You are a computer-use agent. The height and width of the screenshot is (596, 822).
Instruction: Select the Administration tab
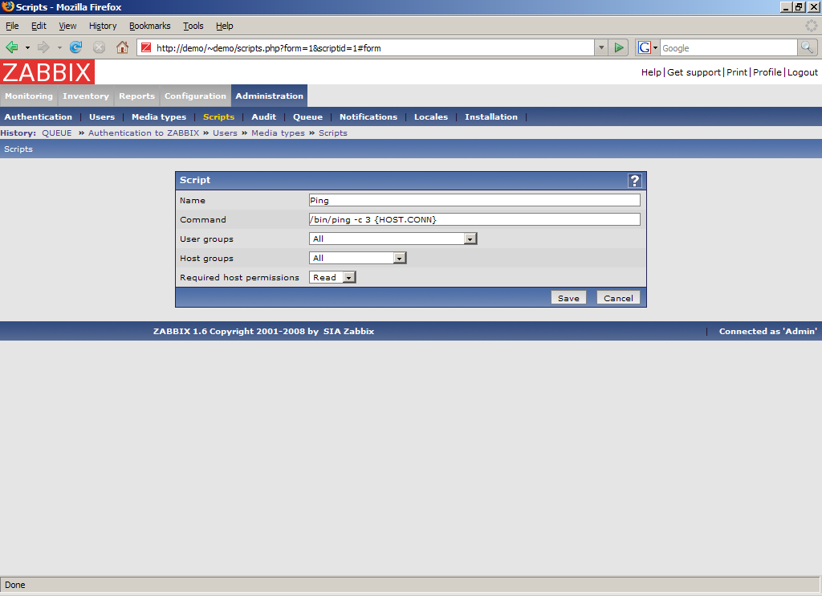pos(270,96)
